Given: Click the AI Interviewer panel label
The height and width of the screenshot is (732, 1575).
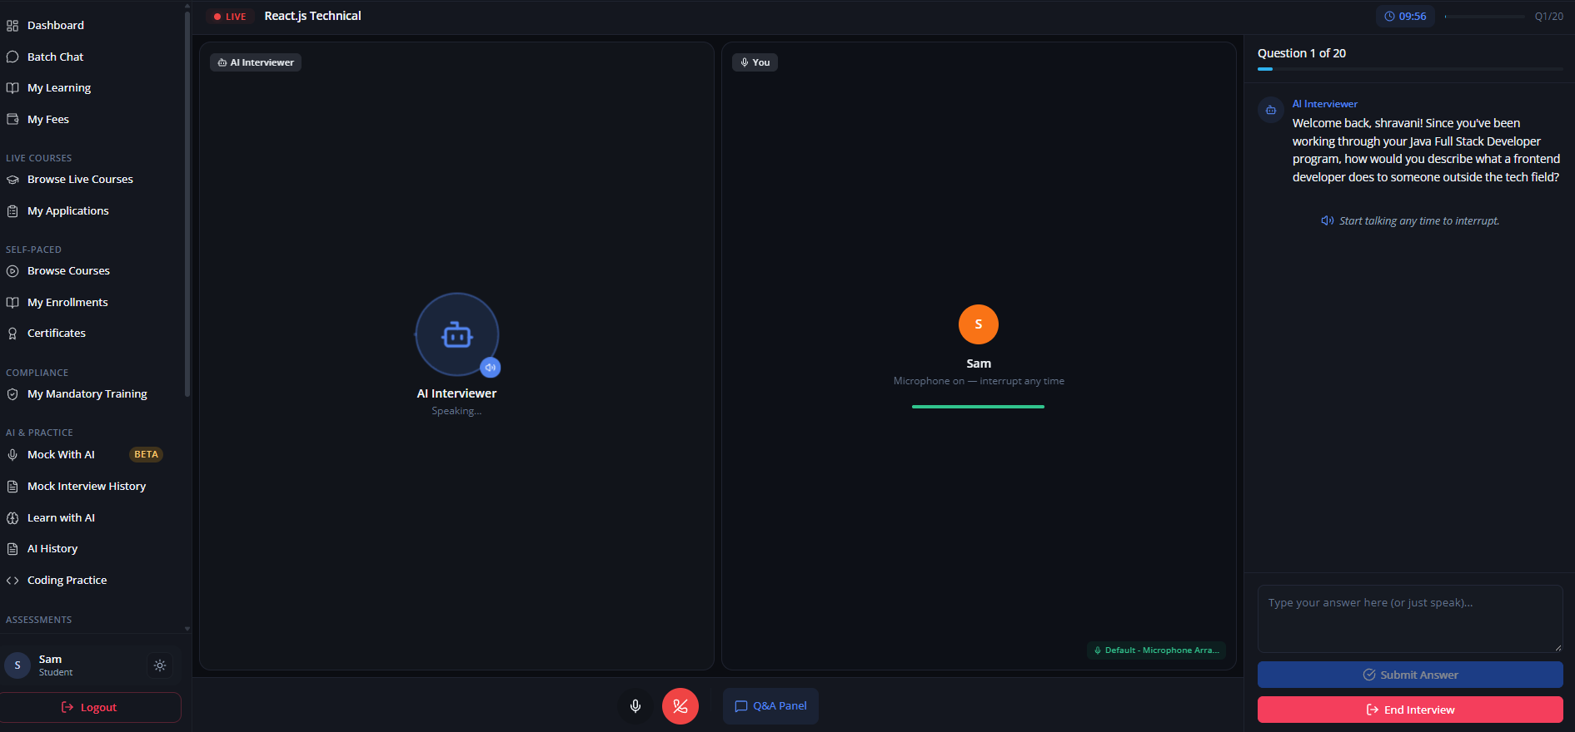Looking at the screenshot, I should (x=256, y=62).
